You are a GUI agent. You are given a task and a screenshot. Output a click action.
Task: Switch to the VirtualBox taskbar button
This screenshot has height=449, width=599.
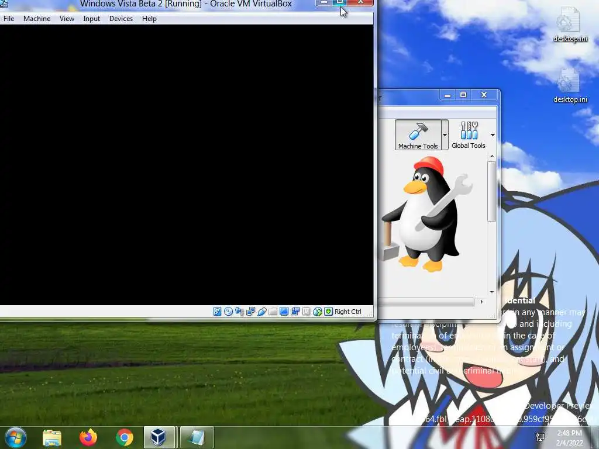click(159, 437)
